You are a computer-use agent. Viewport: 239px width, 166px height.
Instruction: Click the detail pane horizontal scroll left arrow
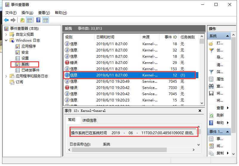pos(69,150)
